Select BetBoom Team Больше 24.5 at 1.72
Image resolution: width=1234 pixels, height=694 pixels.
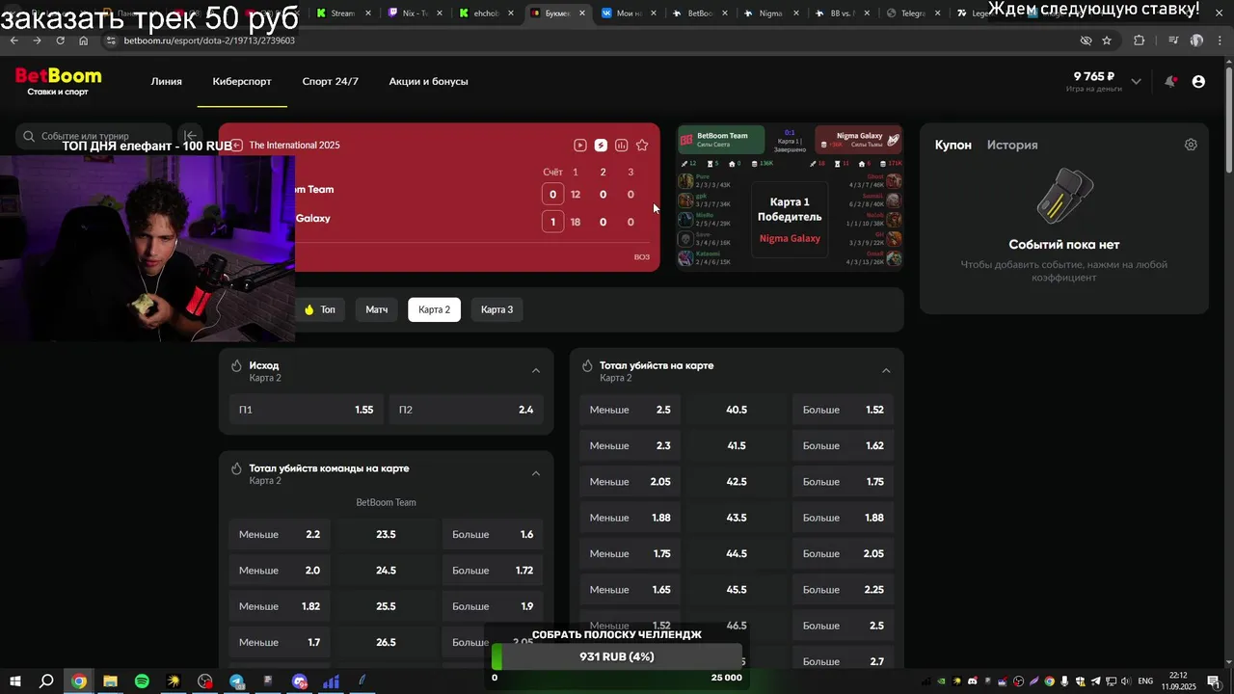(493, 571)
